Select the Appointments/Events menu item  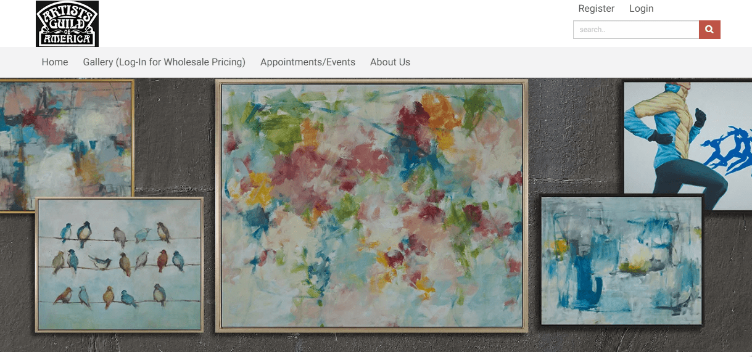pyautogui.click(x=308, y=62)
